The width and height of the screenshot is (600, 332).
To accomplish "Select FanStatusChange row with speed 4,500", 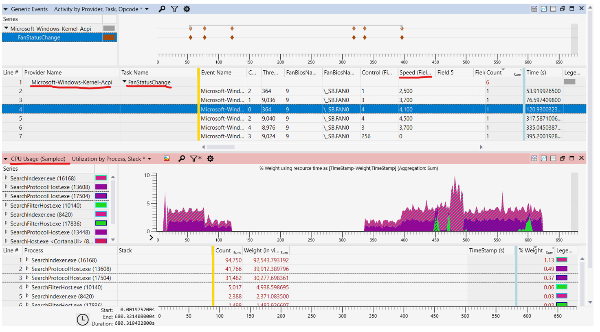I will click(x=294, y=119).
